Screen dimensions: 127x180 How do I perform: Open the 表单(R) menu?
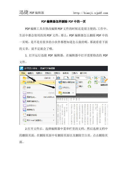tap(66, 73)
